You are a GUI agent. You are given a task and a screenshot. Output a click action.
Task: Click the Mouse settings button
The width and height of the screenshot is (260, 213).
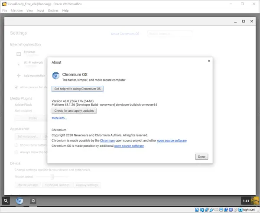tap(28, 185)
